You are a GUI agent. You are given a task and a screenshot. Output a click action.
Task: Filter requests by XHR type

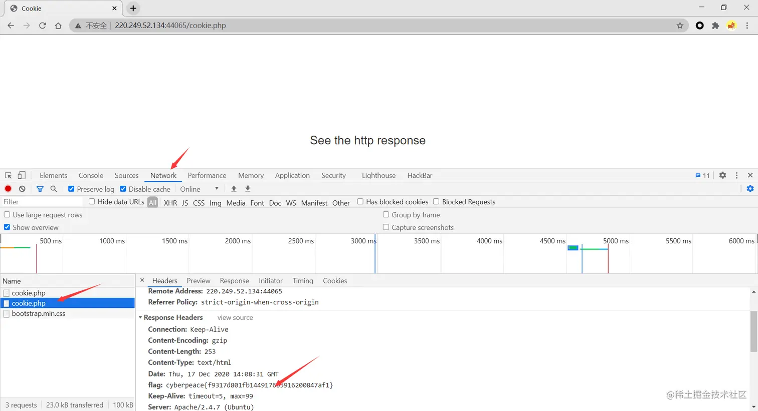[x=170, y=203]
